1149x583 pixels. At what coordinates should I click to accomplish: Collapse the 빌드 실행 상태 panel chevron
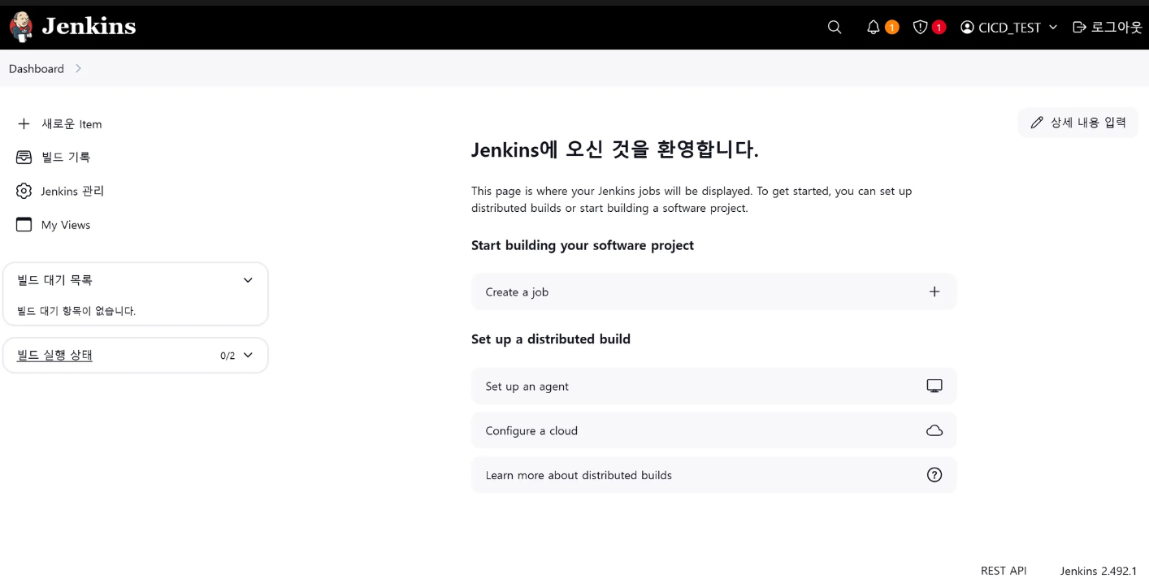point(248,355)
